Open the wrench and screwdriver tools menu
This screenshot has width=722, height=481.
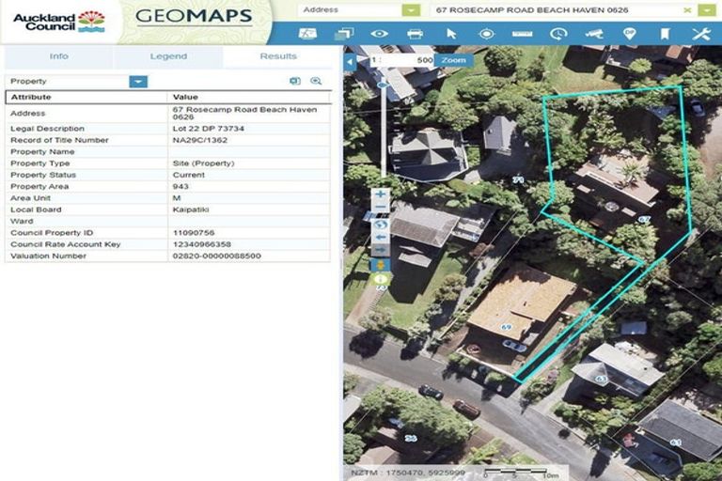tap(700, 34)
